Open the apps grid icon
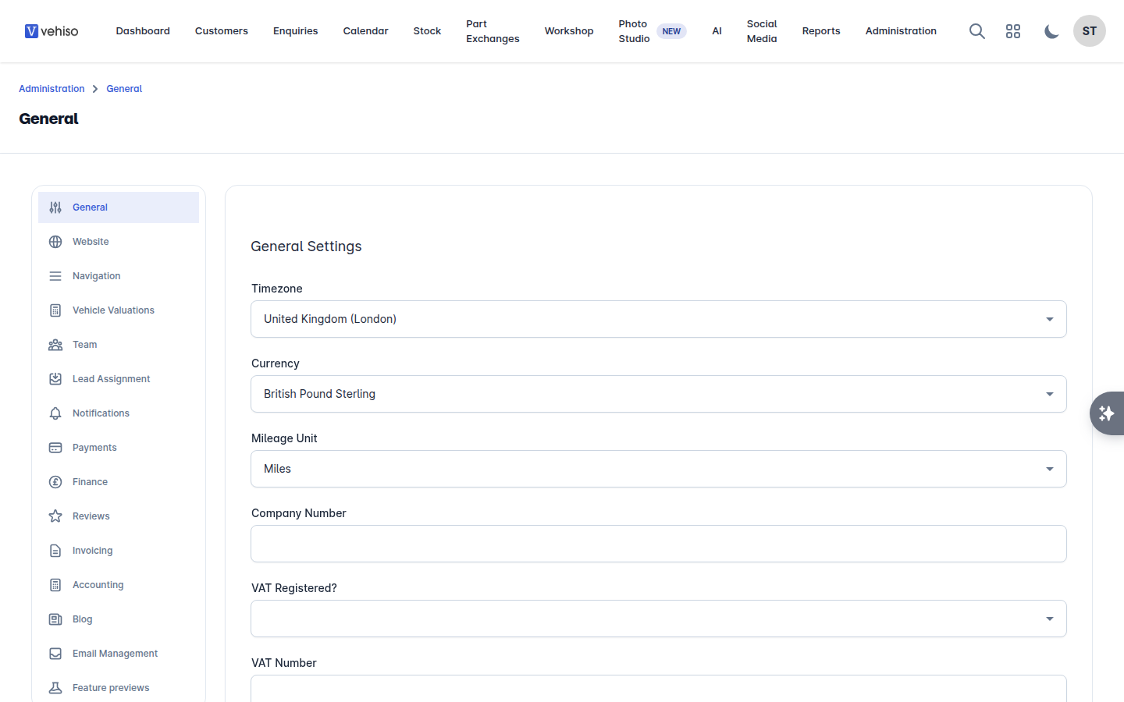Image resolution: width=1124 pixels, height=702 pixels. click(1013, 31)
